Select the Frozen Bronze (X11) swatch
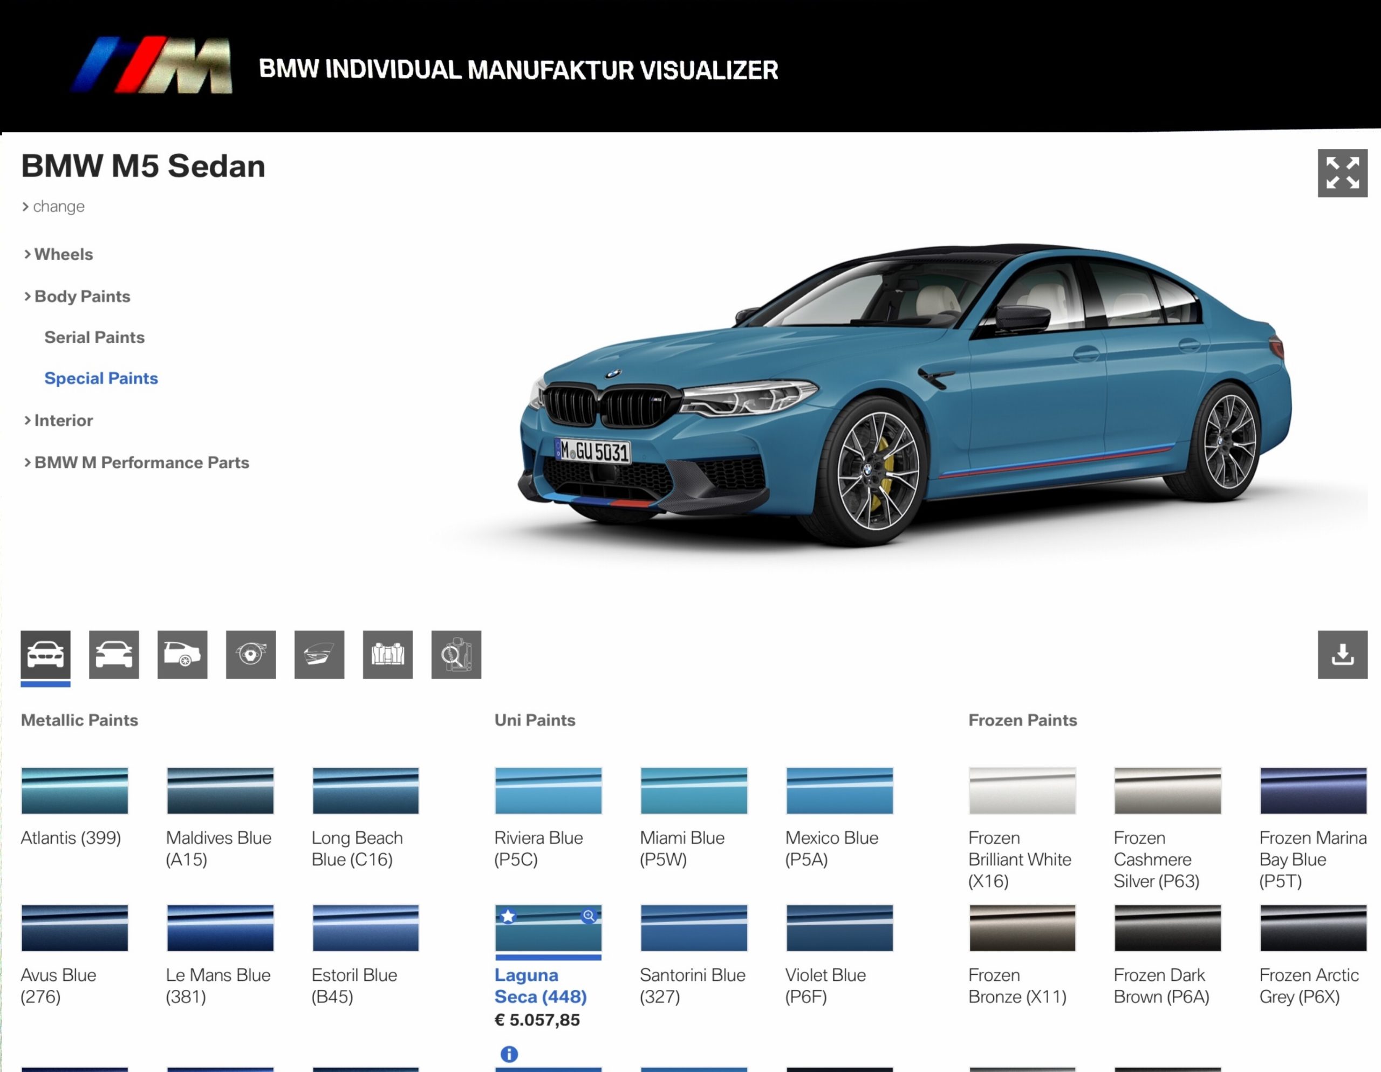Screen dimensions: 1381x1072 point(1022,928)
